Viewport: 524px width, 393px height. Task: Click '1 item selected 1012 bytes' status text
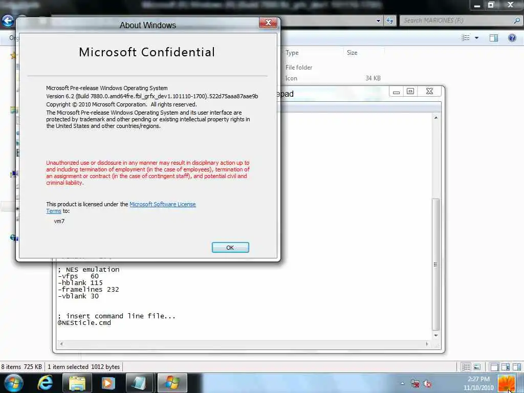pos(83,366)
